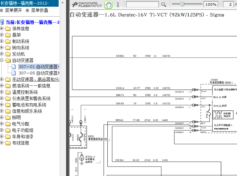The image size is (237, 176).
Task: Click the 307—01 document page icon
Action: click(14, 66)
